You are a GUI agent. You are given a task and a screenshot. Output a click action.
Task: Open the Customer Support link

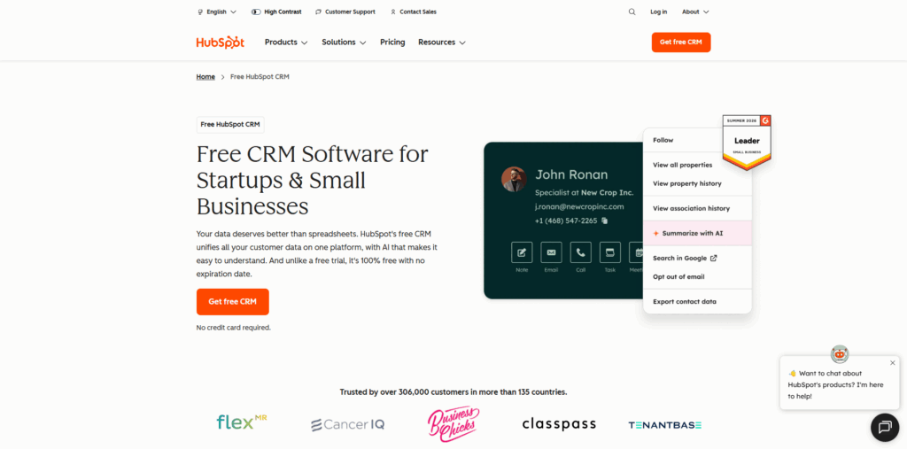pyautogui.click(x=345, y=12)
